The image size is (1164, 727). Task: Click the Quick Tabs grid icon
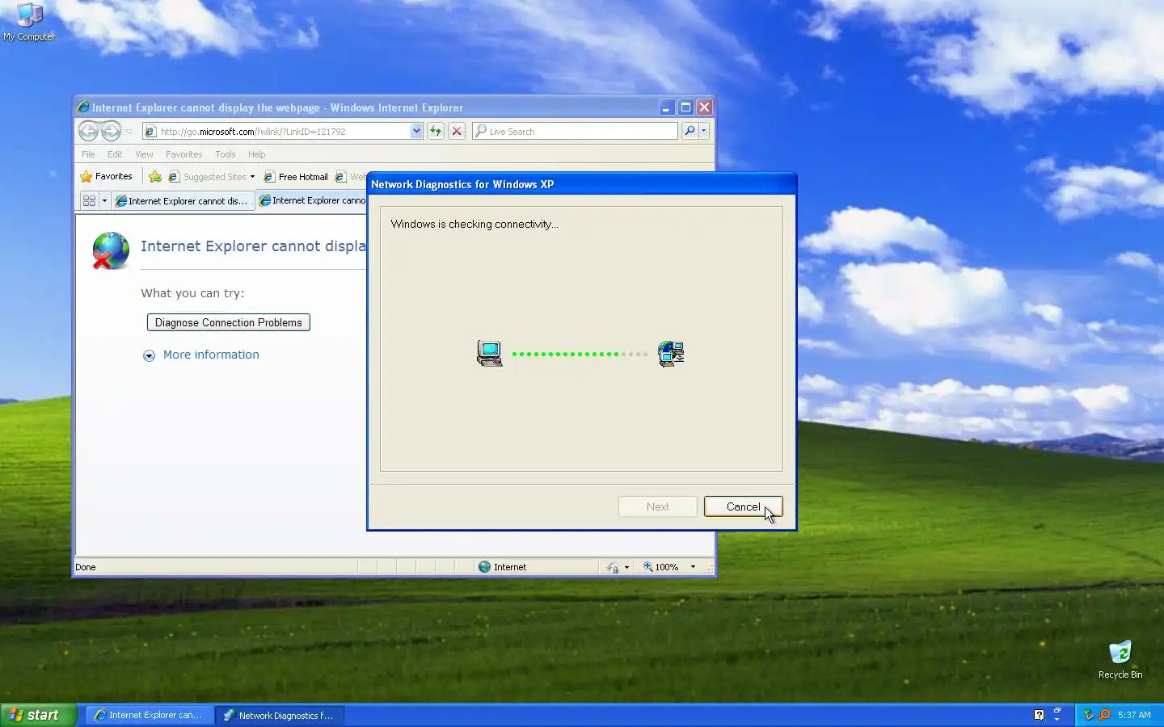(x=89, y=200)
